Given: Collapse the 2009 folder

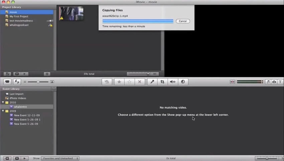Looking at the screenshot, I should (x=3, y=111).
